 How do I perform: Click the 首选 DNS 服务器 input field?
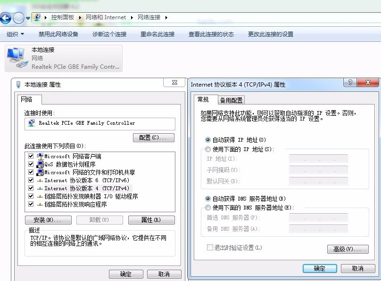pyautogui.click(x=318, y=217)
